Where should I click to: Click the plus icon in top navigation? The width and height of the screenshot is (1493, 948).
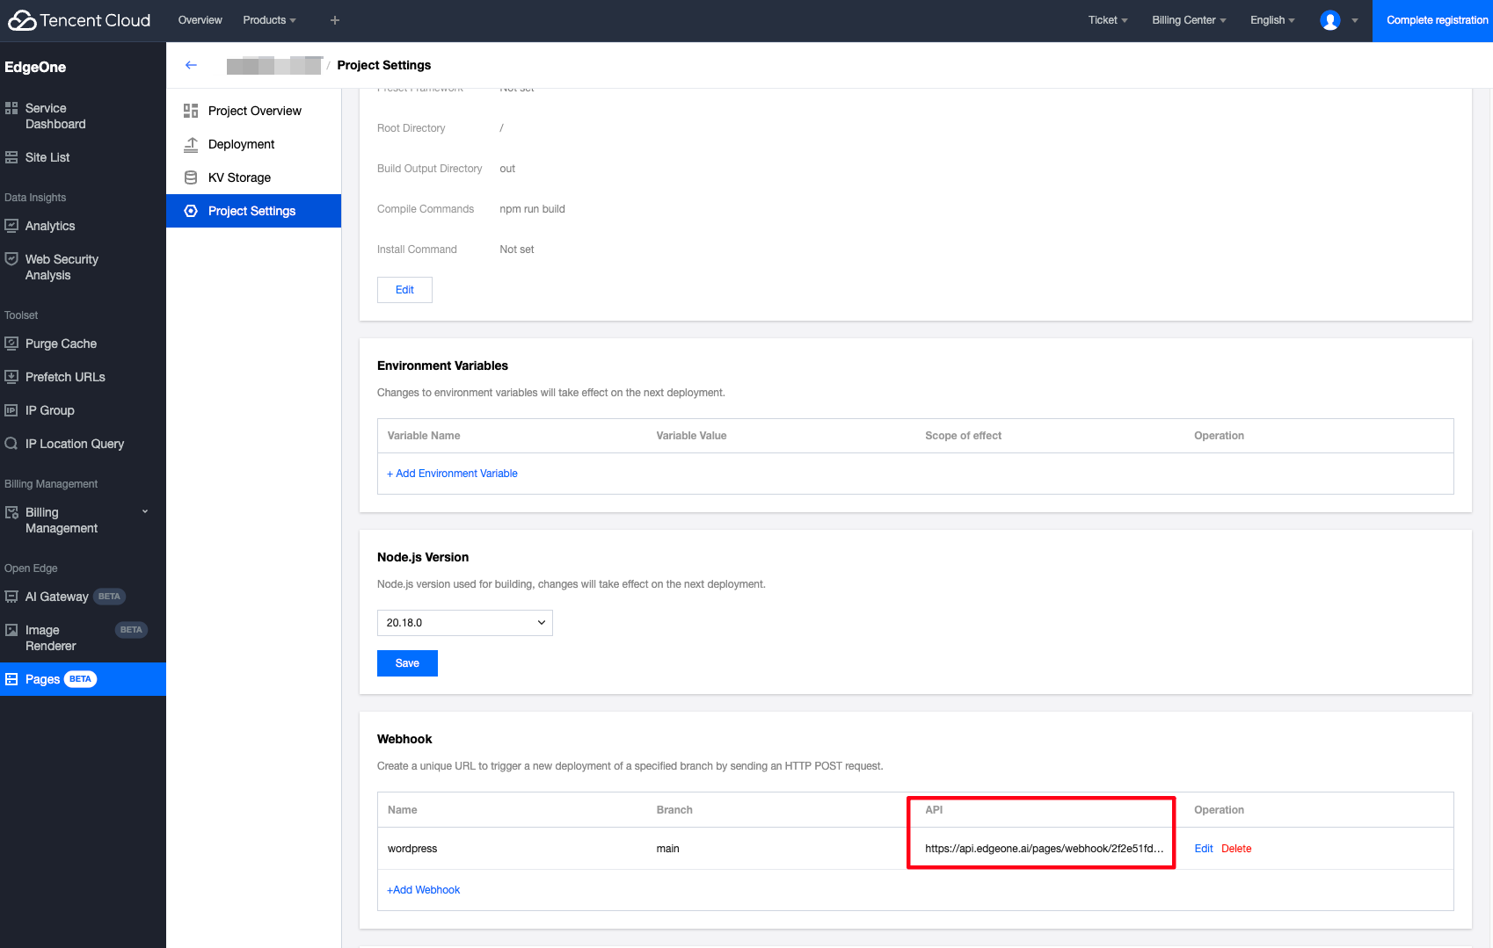click(x=335, y=20)
